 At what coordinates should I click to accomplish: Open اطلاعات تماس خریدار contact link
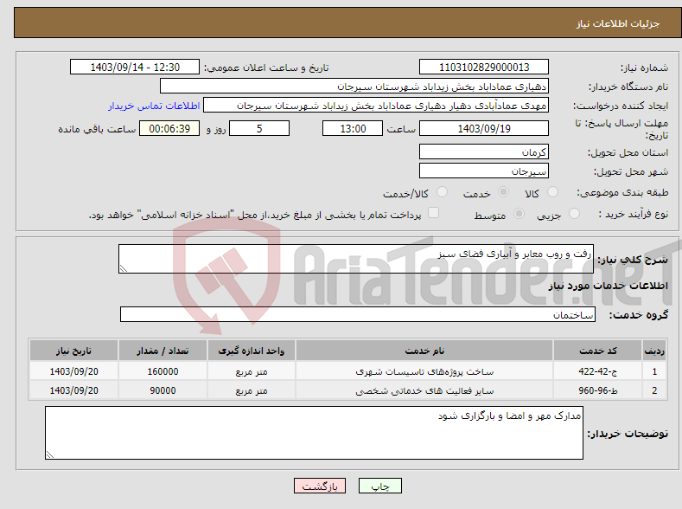[154, 106]
